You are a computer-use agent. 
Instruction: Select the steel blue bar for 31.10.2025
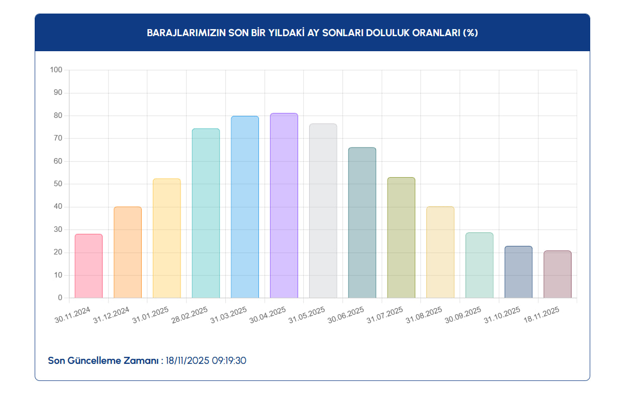tap(518, 272)
